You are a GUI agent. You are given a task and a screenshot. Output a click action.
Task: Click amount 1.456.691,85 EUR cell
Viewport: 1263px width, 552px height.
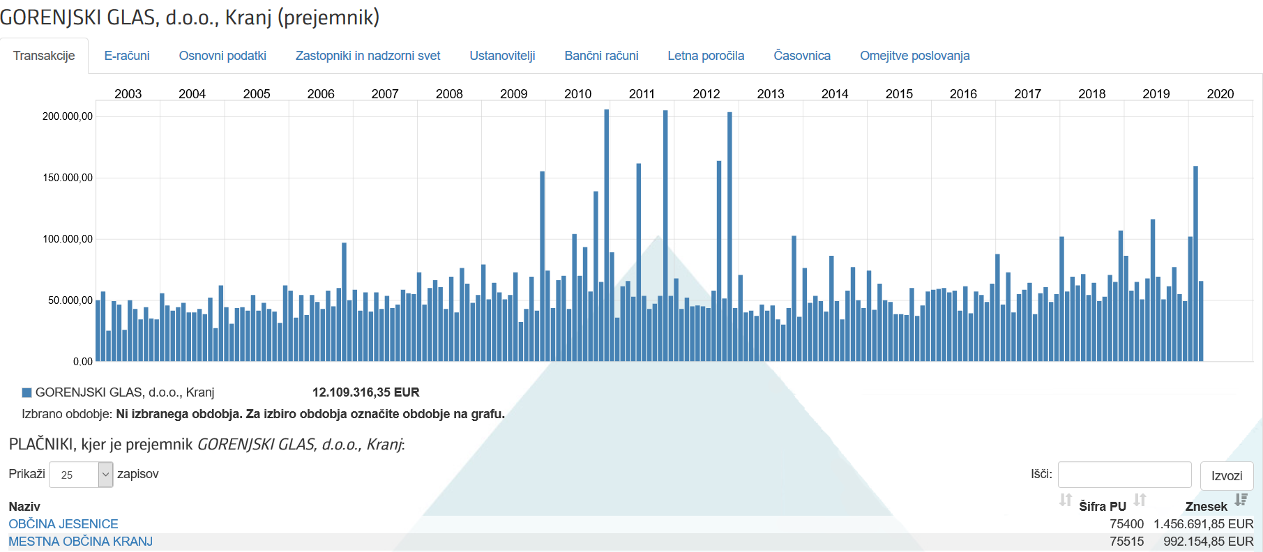click(1204, 524)
